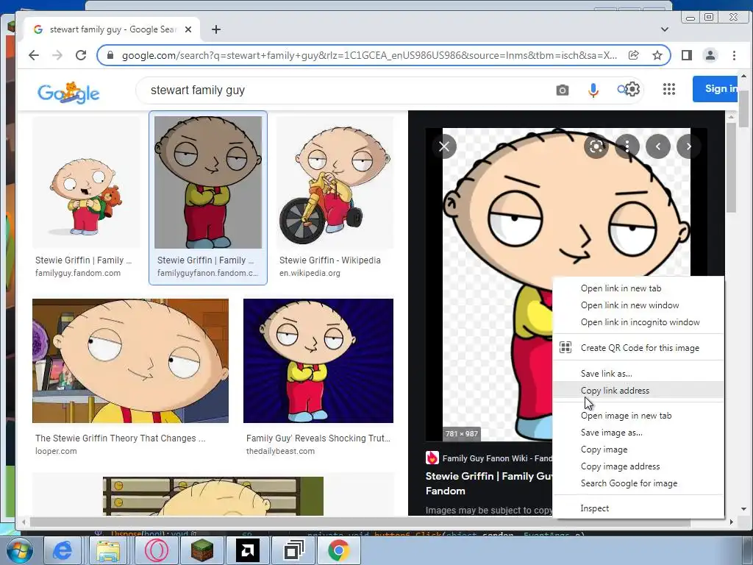This screenshot has width=753, height=565.
Task: Click Chrome icon in taskbar
Action: pos(338,550)
